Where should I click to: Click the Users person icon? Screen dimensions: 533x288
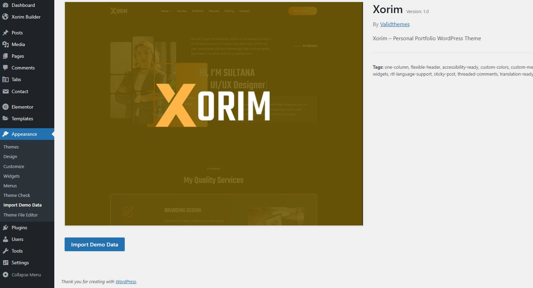tap(5, 239)
